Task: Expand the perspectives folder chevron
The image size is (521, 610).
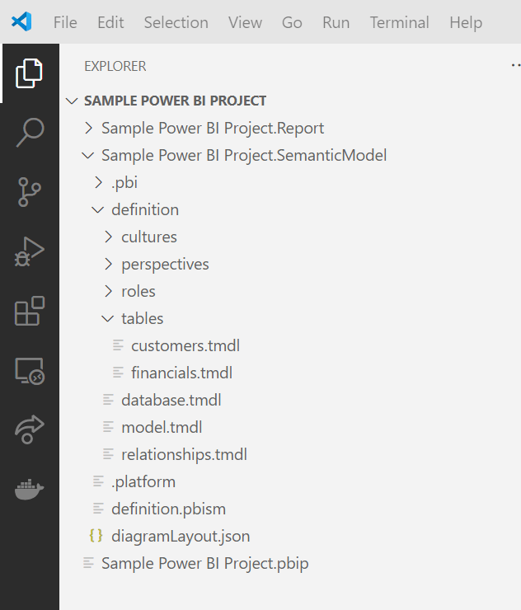Action: (109, 264)
